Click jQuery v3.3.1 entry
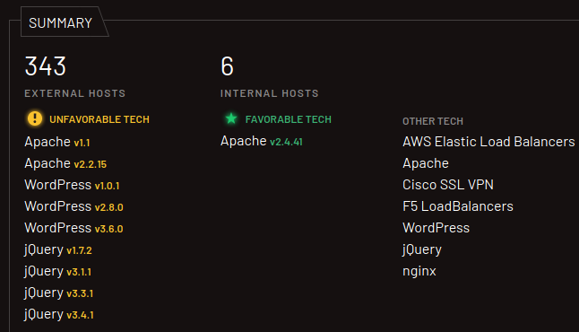 pos(59,293)
